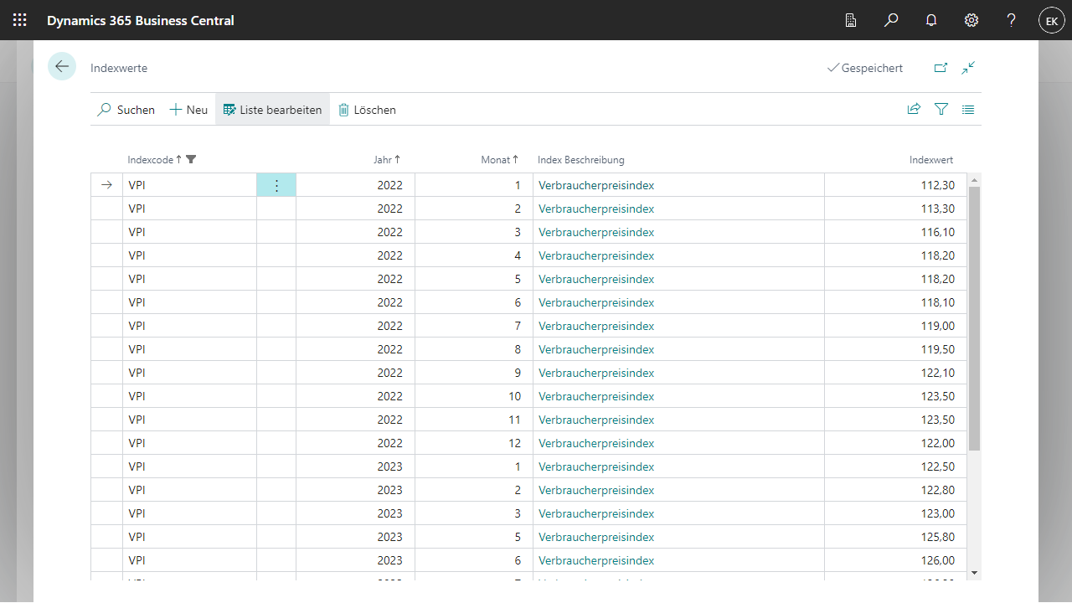The height and width of the screenshot is (603, 1072).
Task: Toggle the filter pane funnel icon
Action: (941, 109)
